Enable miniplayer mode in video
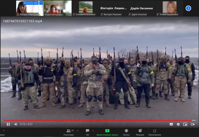199x137 pixels. click(185, 124)
